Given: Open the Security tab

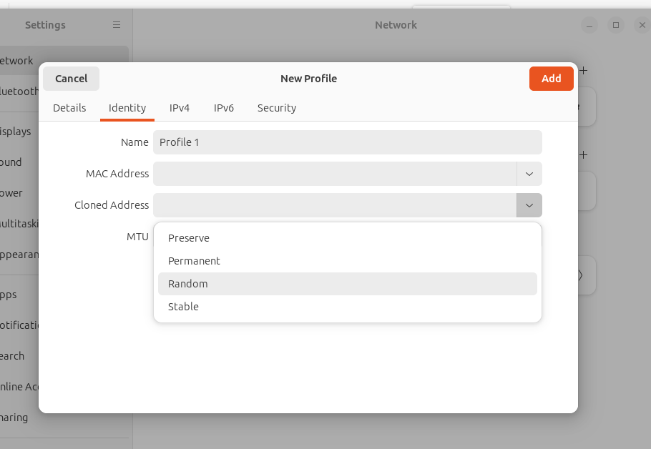Looking at the screenshot, I should (x=277, y=108).
